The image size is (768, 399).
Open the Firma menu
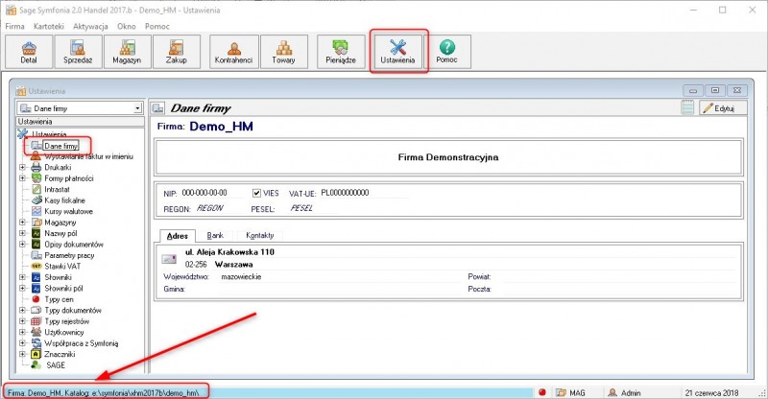[14, 27]
